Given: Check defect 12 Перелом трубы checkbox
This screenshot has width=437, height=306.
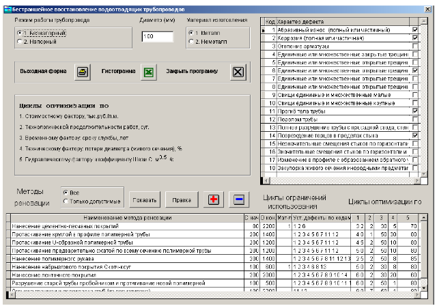Looking at the screenshot, I should click(415, 119).
